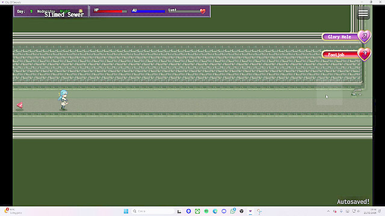Click the City of Secrets game taskbar icon
This screenshot has height=216, width=385.
250,211
